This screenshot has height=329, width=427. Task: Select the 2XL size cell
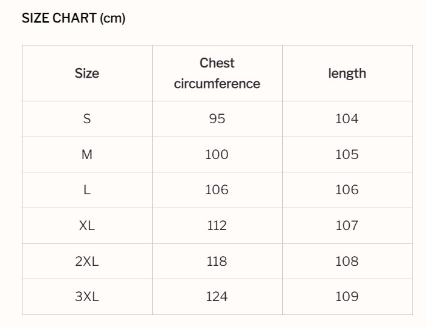click(87, 261)
